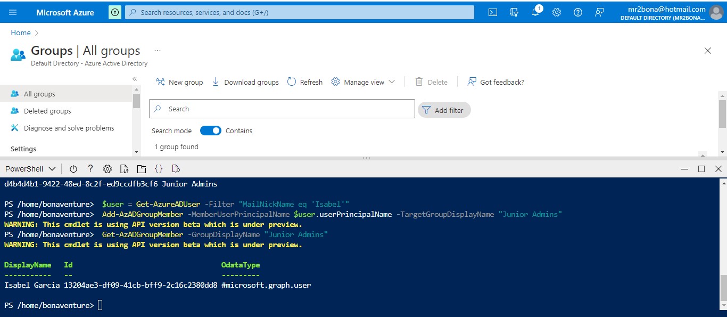
Task: Toggle the Contains search mode switch
Action: 211,131
